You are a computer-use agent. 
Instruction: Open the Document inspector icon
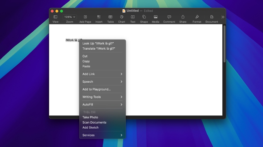click(x=212, y=17)
